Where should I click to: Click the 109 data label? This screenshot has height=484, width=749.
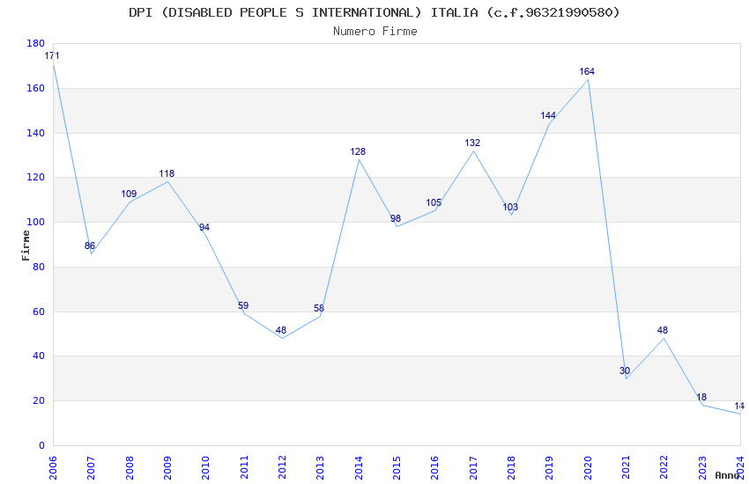tap(129, 194)
